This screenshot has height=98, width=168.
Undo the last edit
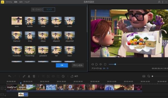[10, 76]
